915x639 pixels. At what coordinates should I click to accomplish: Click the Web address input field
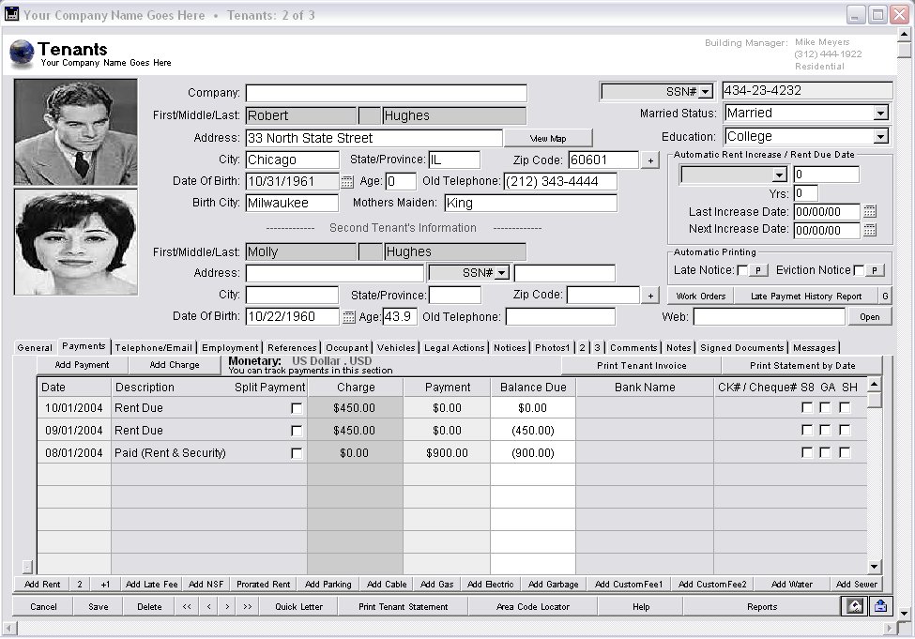point(770,317)
